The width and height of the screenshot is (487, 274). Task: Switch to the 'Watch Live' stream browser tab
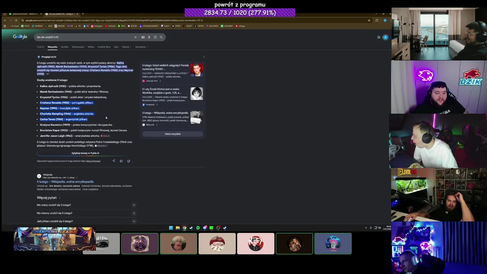[x=25, y=14]
